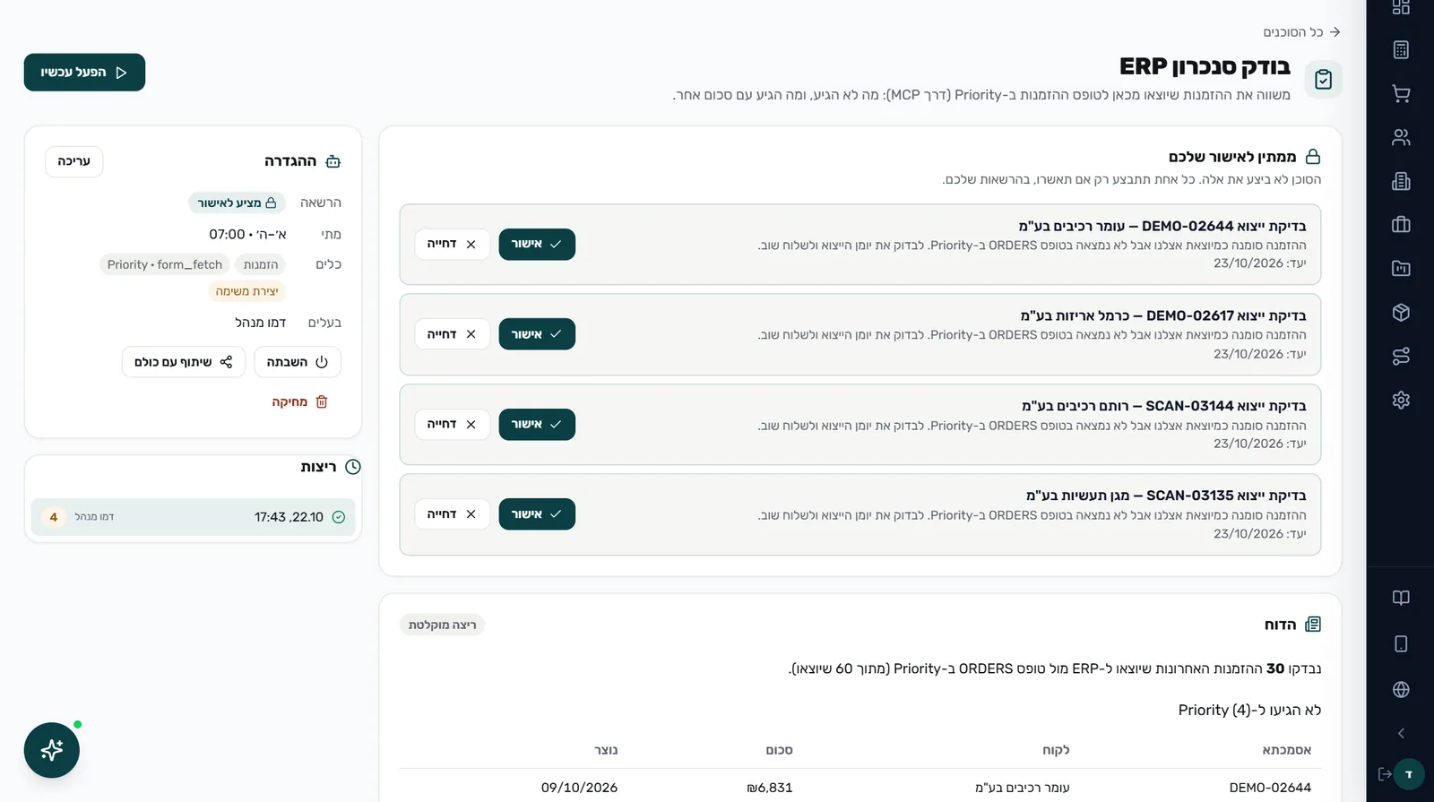The height and width of the screenshot is (802, 1434).
Task: Click the red מחיקה delete button
Action: [300, 402]
